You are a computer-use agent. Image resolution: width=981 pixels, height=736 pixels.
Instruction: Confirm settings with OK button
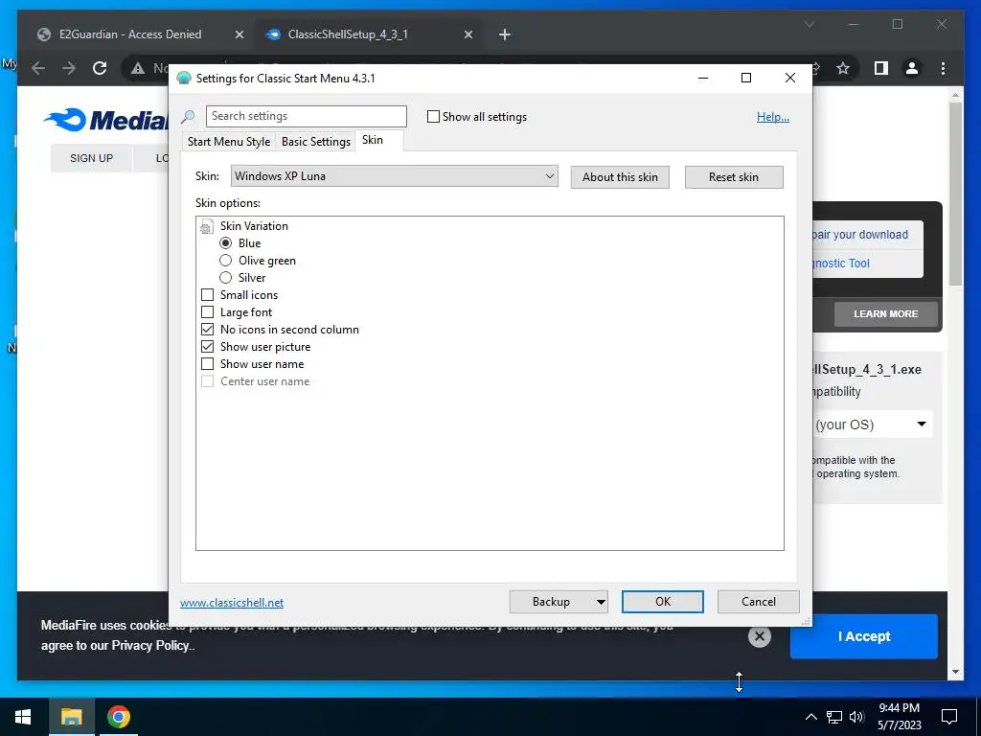point(663,602)
